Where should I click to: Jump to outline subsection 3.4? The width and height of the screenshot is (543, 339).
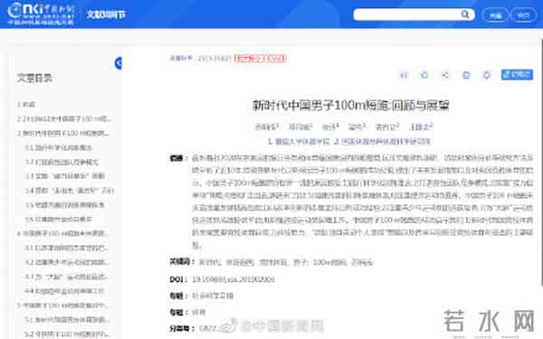[x=70, y=191]
